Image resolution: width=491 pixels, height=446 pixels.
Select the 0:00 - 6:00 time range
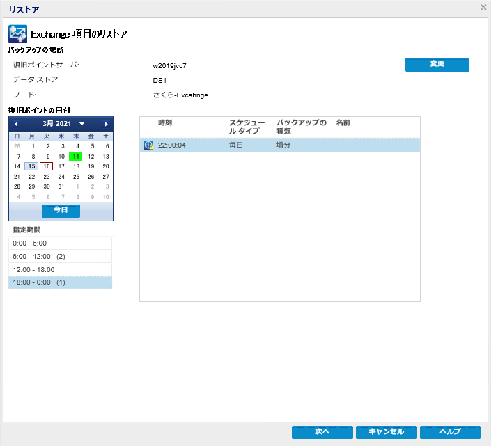pyautogui.click(x=60, y=244)
